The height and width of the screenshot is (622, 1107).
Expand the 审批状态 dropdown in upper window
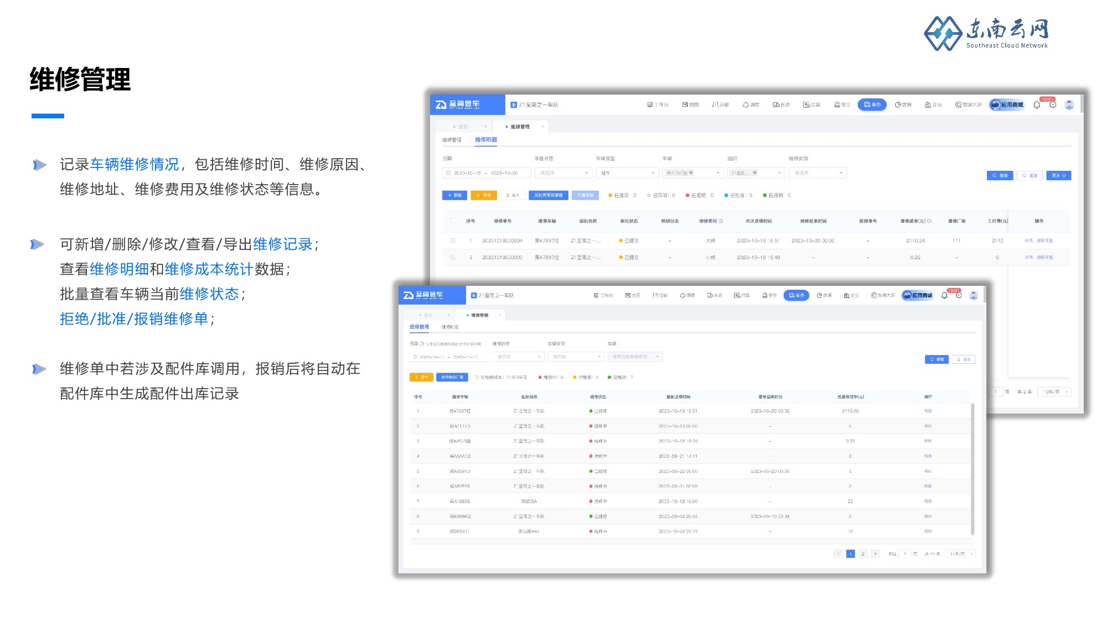tap(564, 173)
